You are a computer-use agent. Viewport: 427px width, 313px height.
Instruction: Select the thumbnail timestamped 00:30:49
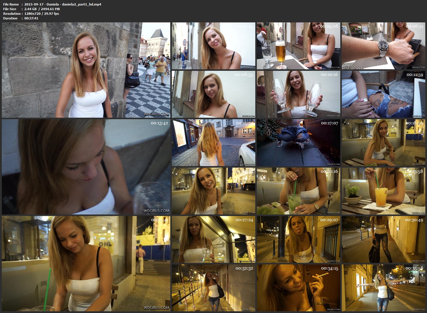[383, 239]
